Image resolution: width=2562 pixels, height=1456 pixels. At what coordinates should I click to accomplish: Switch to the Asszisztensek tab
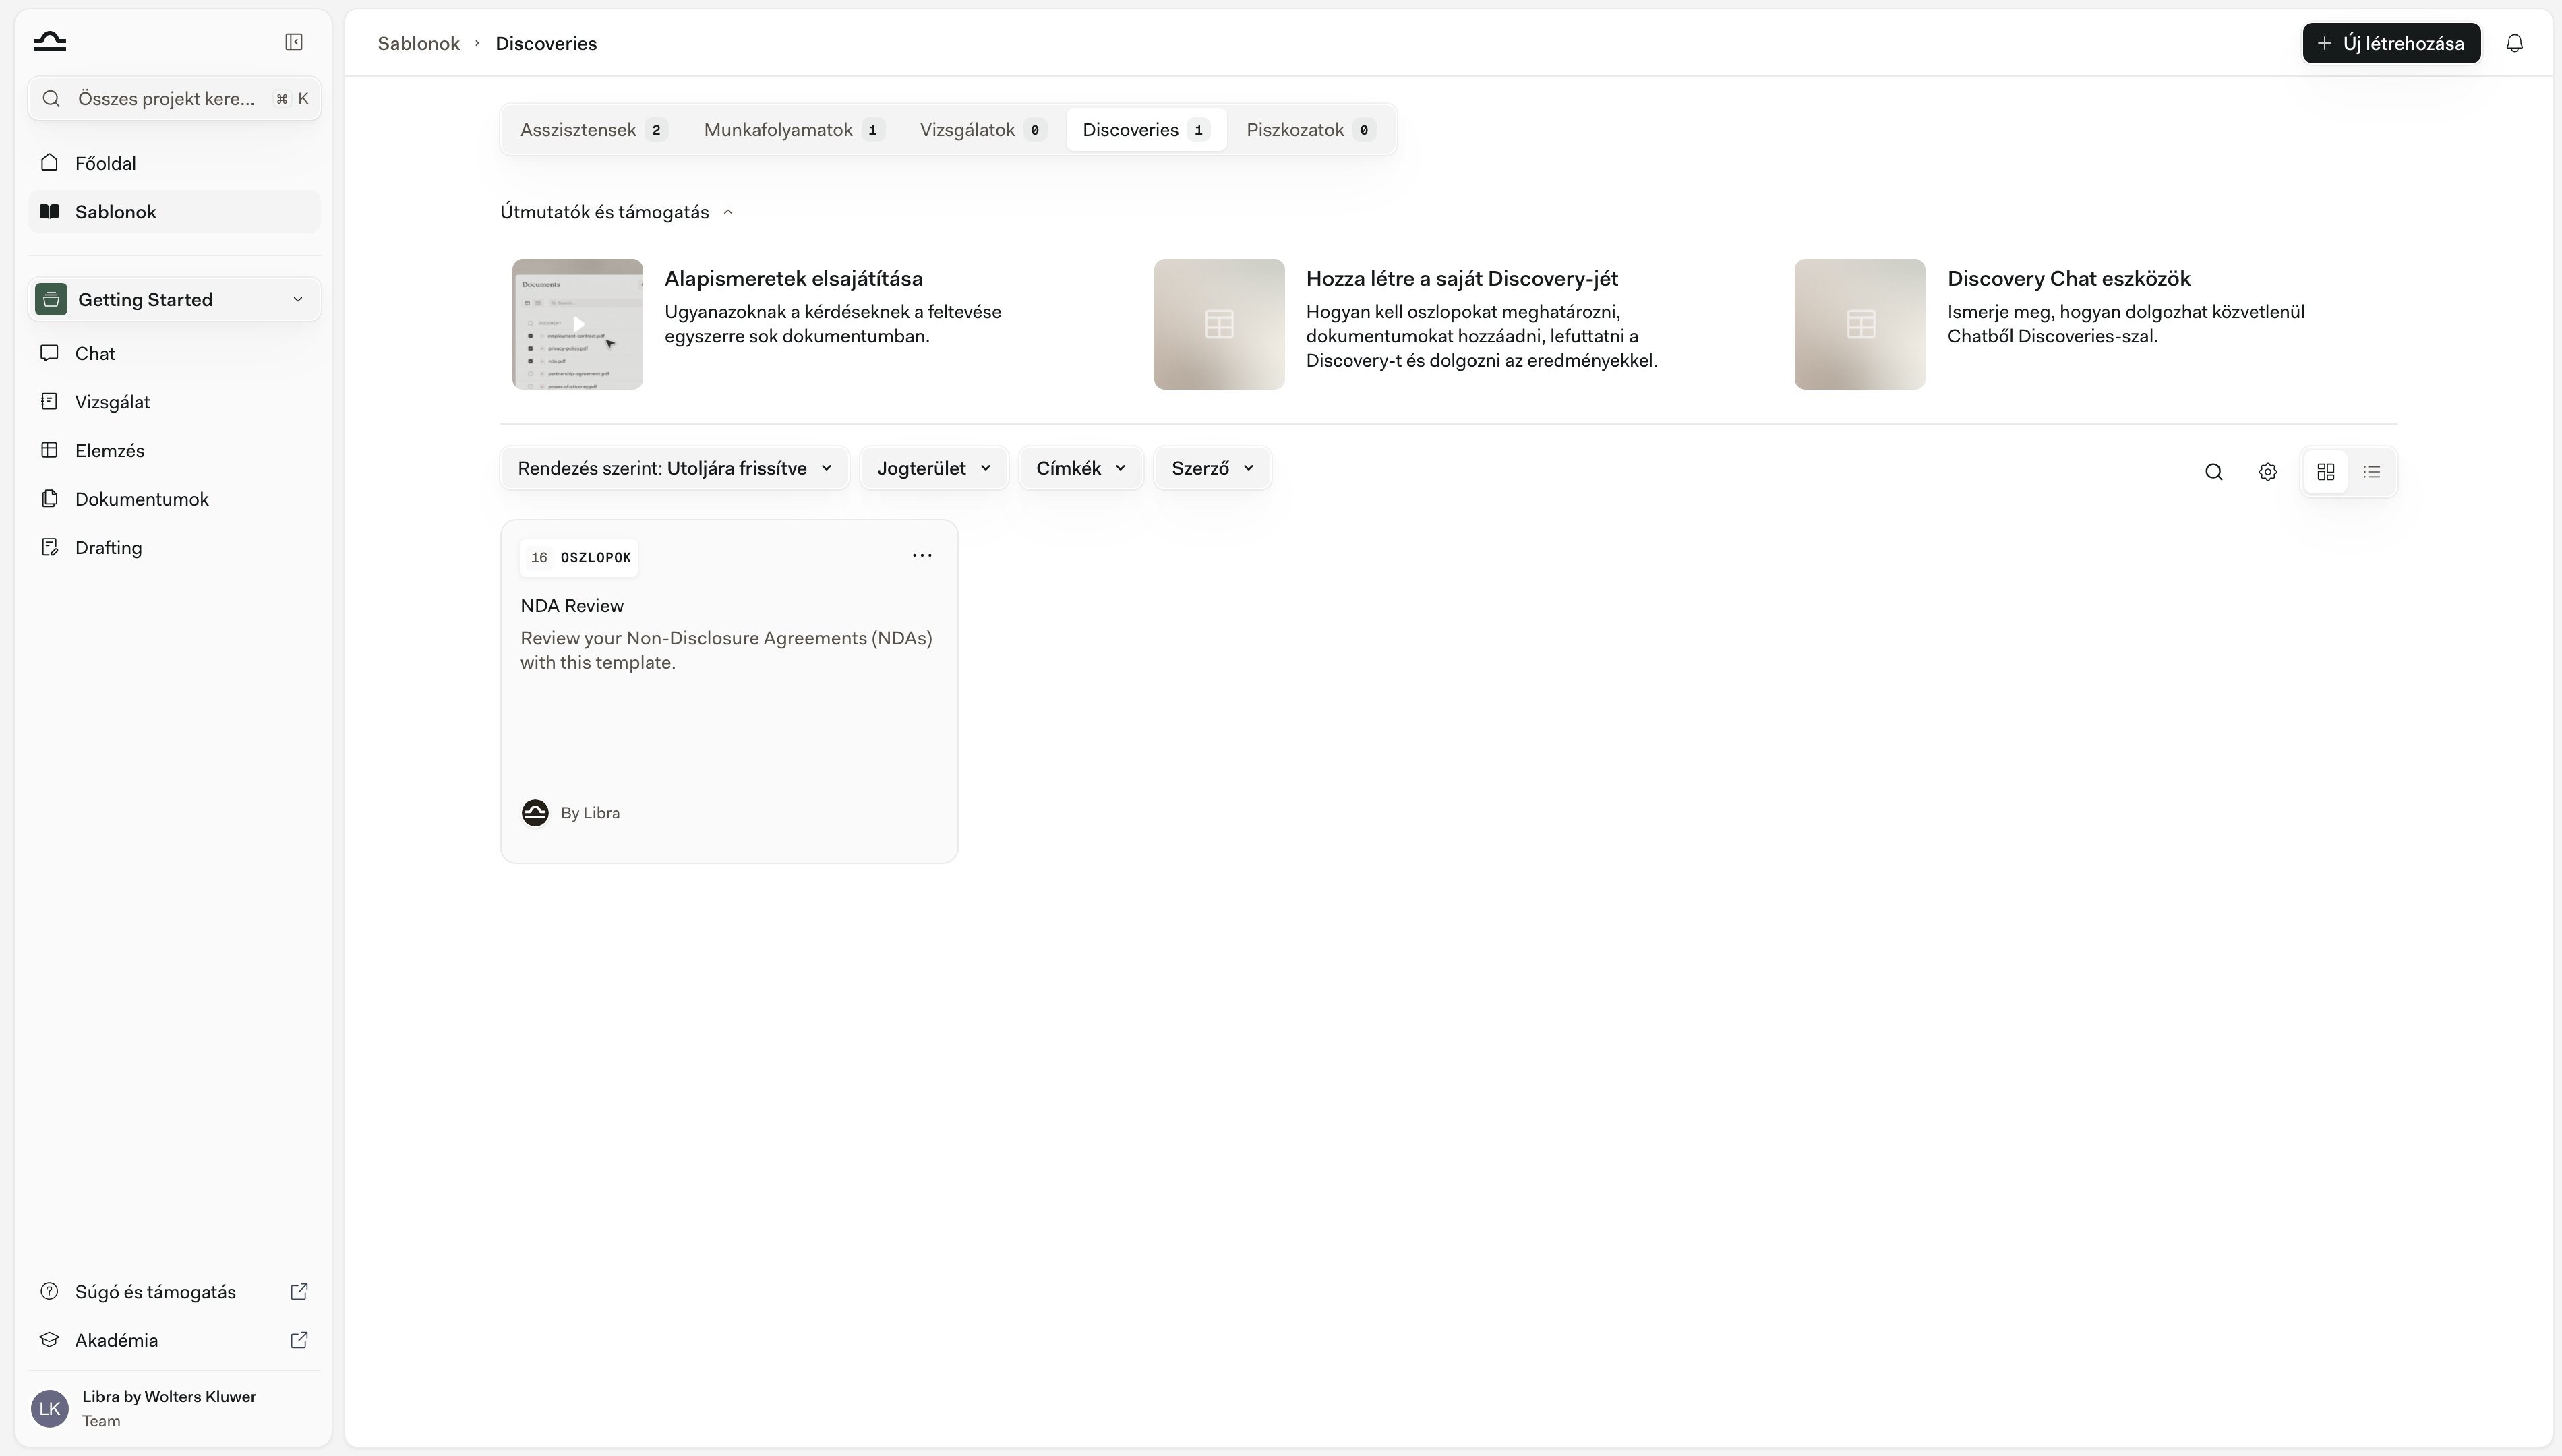(x=593, y=130)
